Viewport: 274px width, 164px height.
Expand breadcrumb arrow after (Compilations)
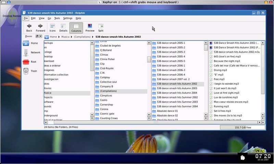tap(93, 37)
